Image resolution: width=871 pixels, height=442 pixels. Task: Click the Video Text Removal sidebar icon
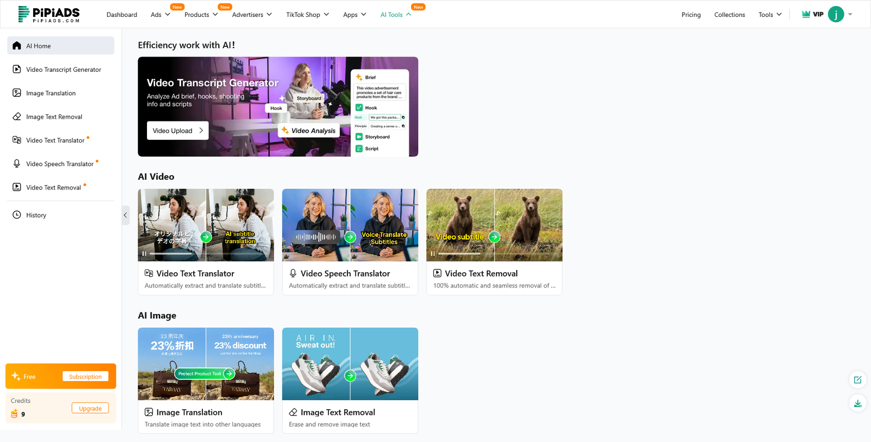coord(17,187)
